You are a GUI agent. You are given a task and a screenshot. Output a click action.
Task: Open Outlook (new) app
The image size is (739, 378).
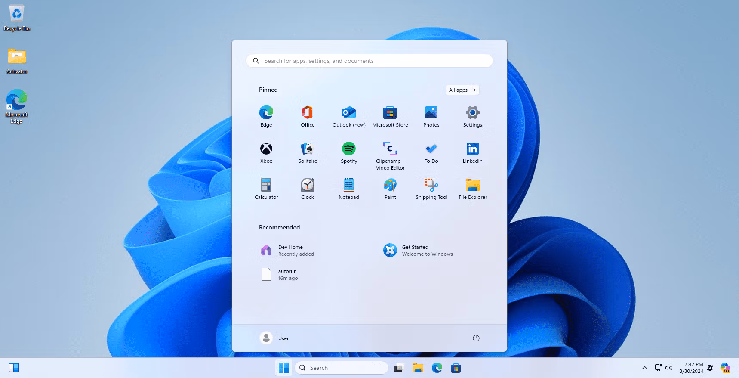coord(349,116)
